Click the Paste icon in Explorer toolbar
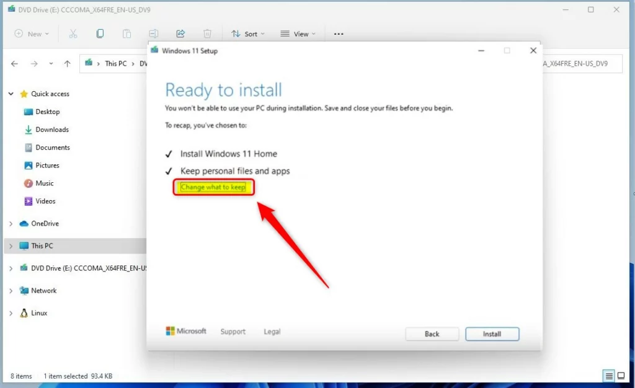This screenshot has width=635, height=388. (127, 33)
